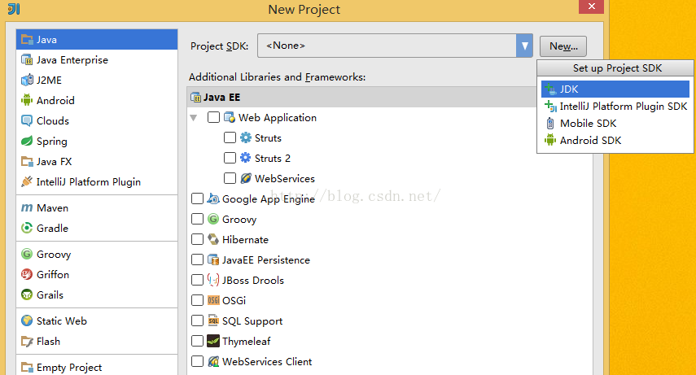Enable the OSGi checkbox
Viewport: 696px width, 375px height.
[x=197, y=300]
